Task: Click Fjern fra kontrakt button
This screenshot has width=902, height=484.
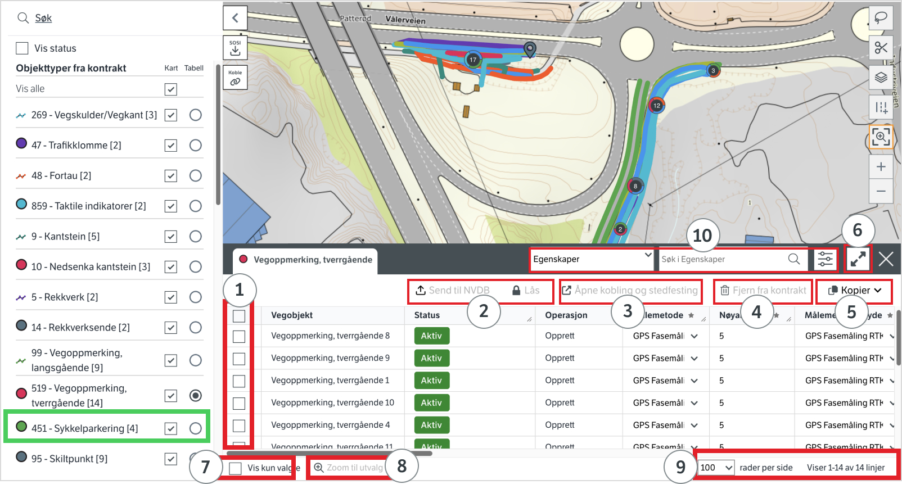Action: coord(763,291)
